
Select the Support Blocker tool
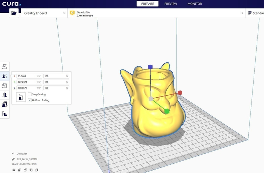[x=5, y=114]
